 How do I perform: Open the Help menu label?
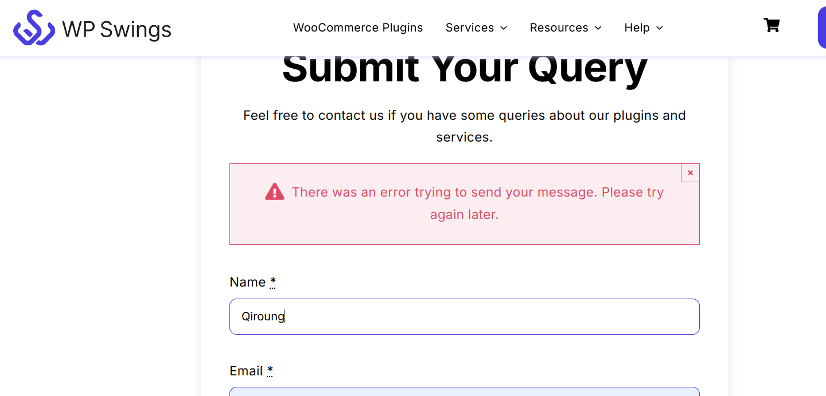637,28
